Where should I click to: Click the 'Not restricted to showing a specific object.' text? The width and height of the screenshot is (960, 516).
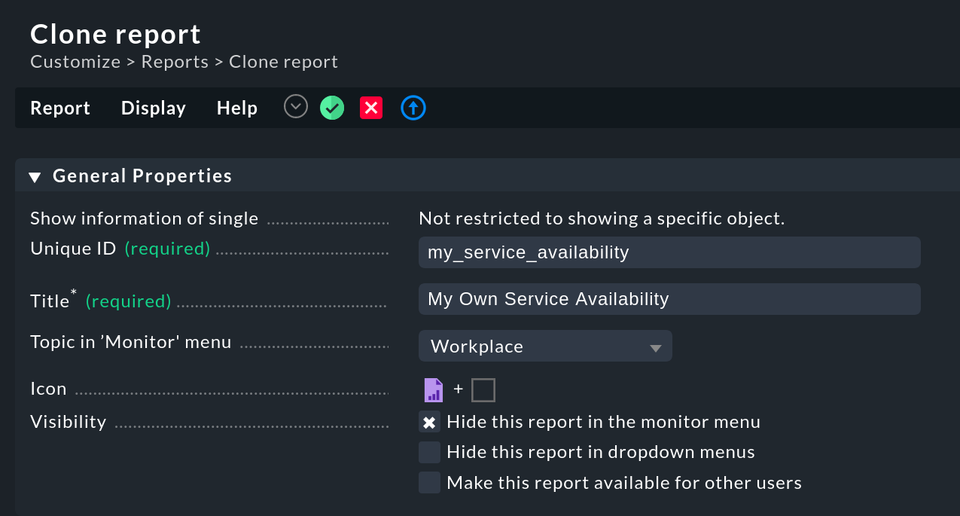(602, 218)
